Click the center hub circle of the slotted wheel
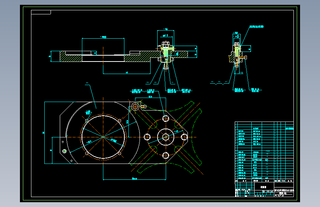Image resolution: width=320 pixels, height=207 pixels. pyautogui.click(x=166, y=137)
